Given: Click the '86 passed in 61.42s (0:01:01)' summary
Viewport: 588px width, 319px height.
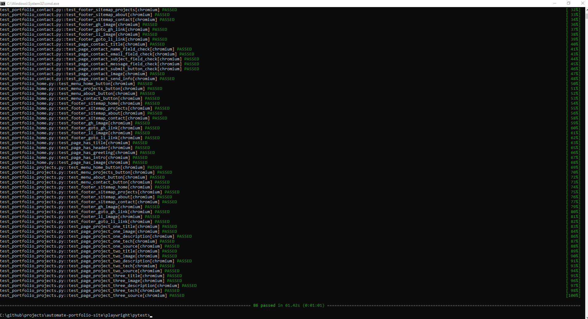Looking at the screenshot, I should coord(289,305).
